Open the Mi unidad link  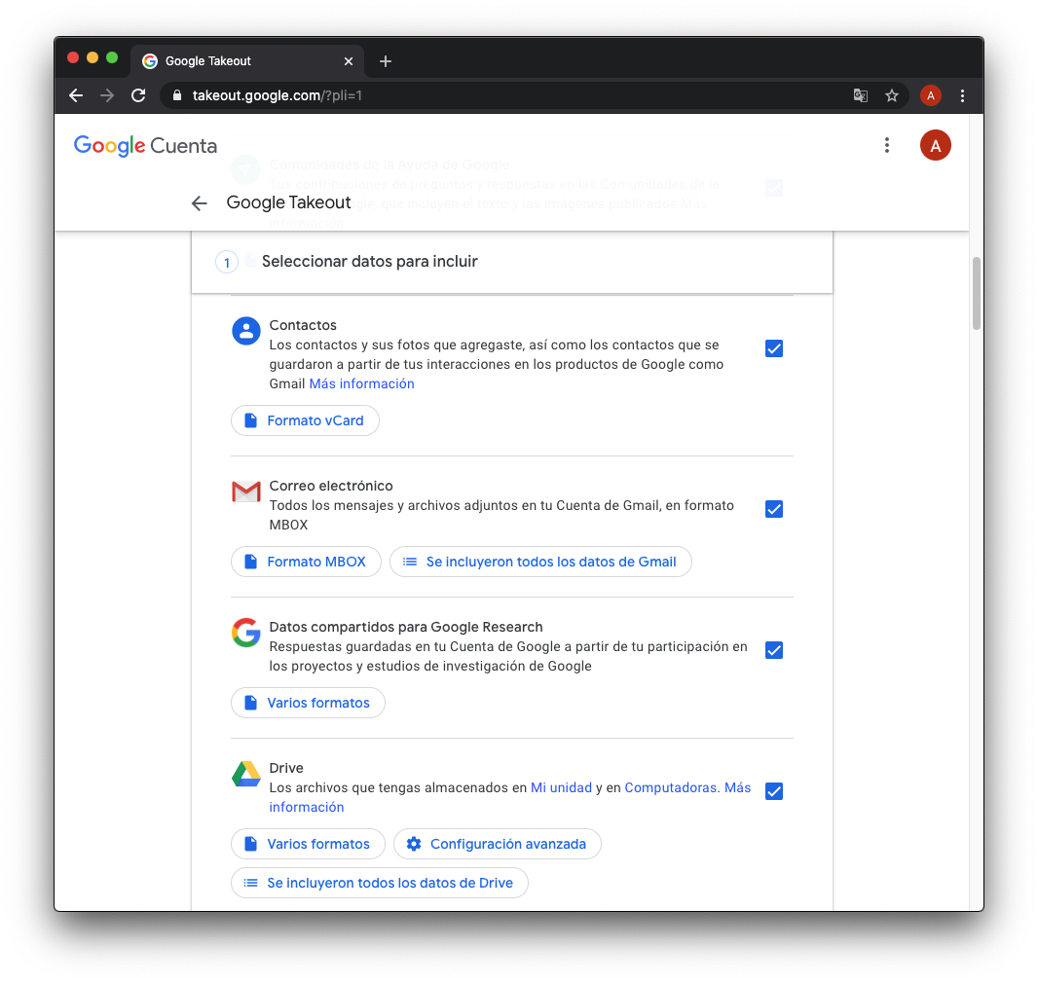562,787
